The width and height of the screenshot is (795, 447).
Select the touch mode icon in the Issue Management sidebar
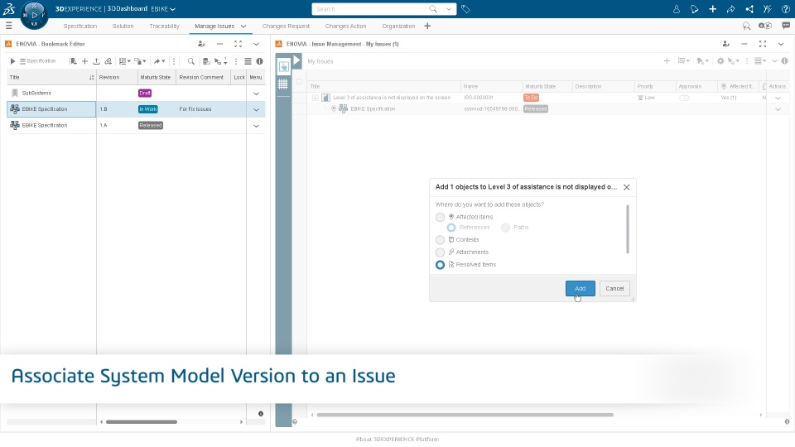click(283, 66)
